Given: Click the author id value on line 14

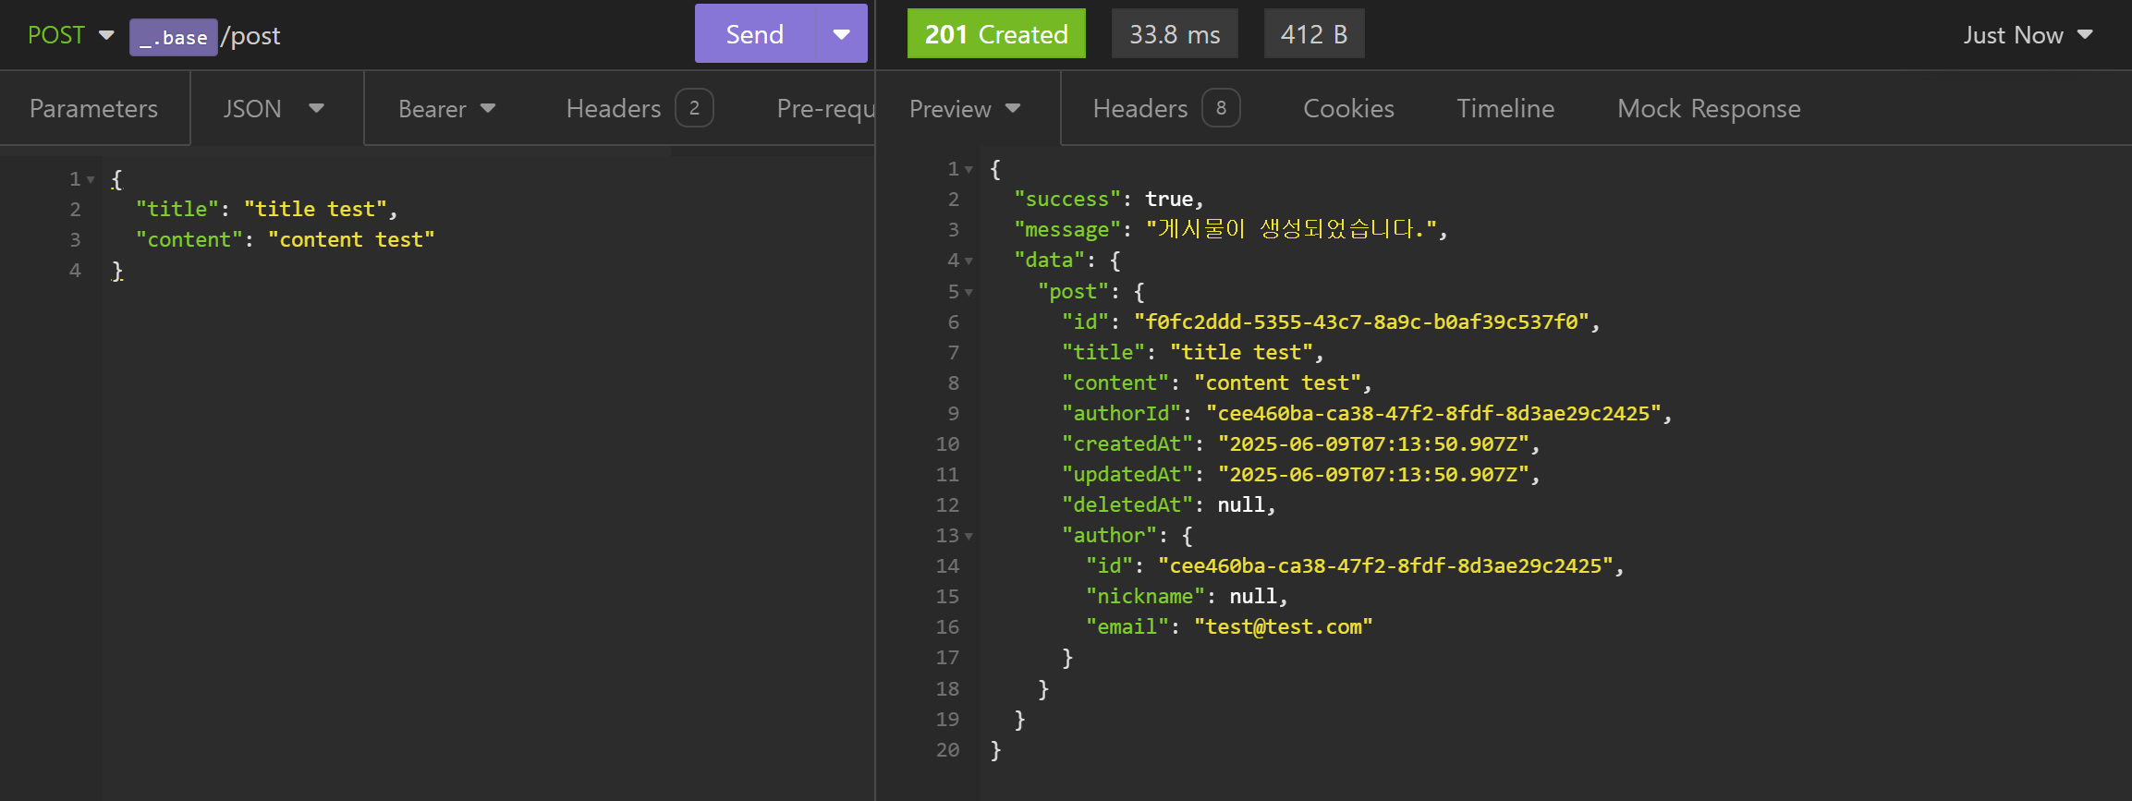Looking at the screenshot, I should tap(1386, 566).
